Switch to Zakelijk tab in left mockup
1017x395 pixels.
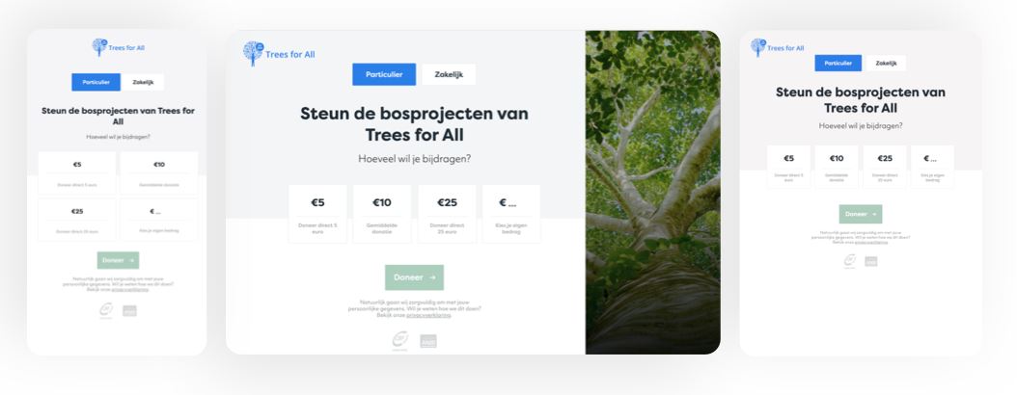[143, 82]
